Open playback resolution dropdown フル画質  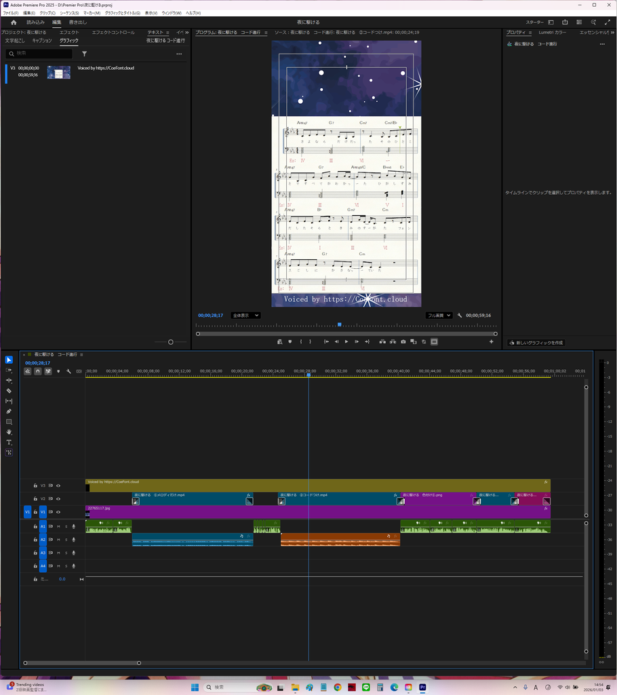pyautogui.click(x=439, y=316)
